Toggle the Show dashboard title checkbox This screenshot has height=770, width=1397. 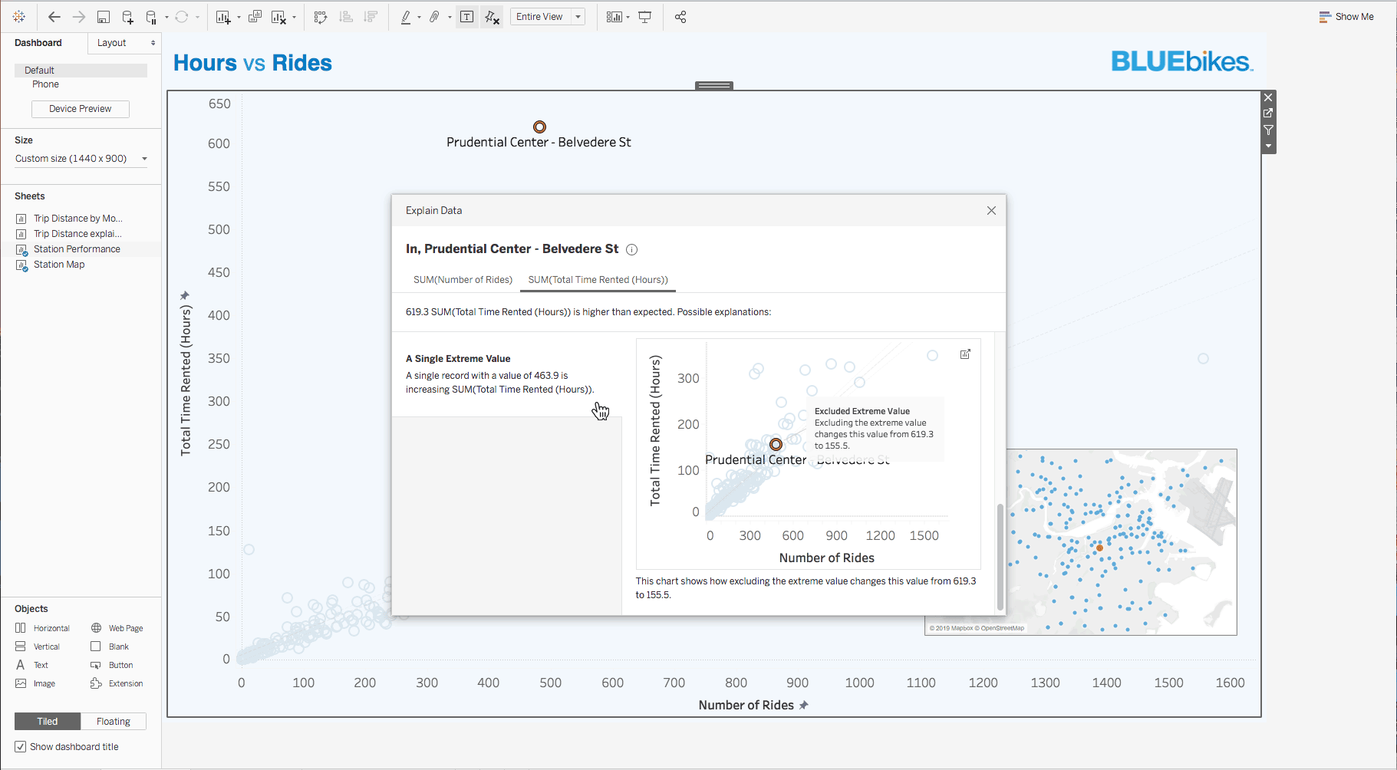pos(20,746)
